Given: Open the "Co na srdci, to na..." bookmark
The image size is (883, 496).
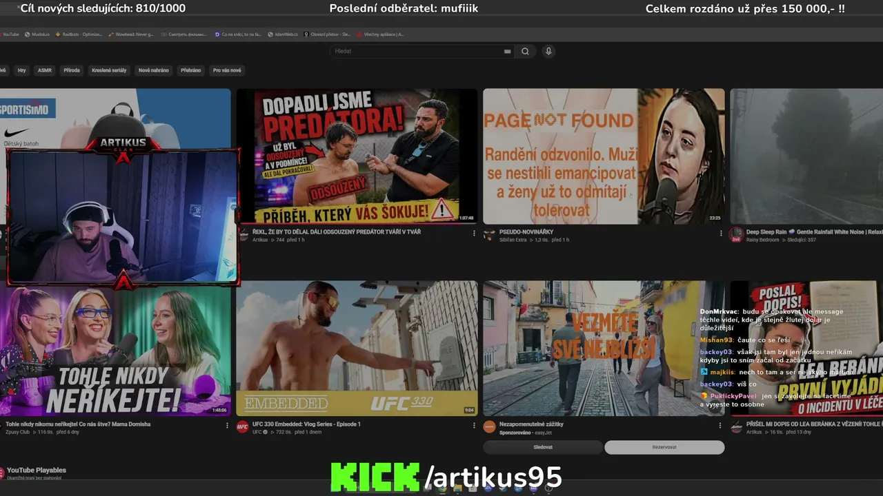Looking at the screenshot, I should [237, 34].
